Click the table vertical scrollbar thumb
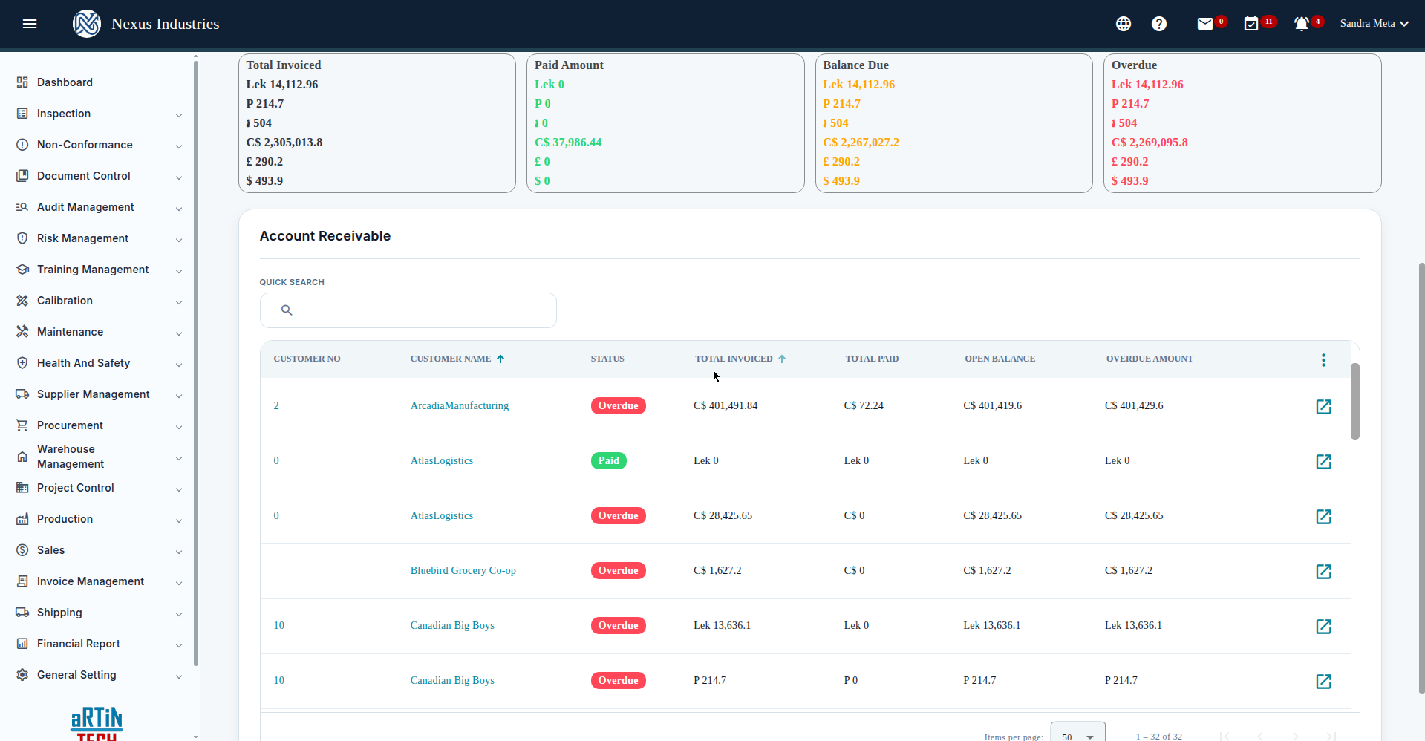Viewport: 1425px width, 741px height. click(1355, 401)
